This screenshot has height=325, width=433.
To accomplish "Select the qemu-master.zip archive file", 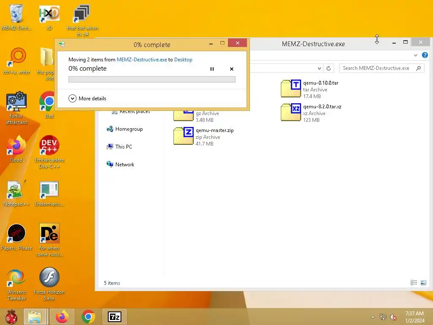I will pos(204,137).
